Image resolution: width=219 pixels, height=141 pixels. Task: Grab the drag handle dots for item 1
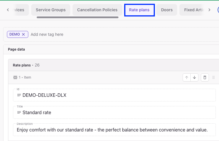(214, 77)
